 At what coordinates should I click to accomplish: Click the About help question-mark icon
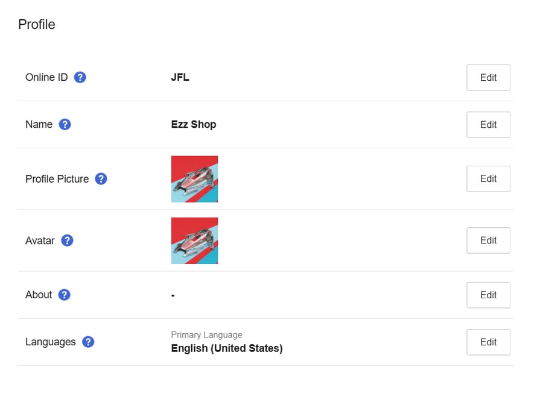(64, 295)
